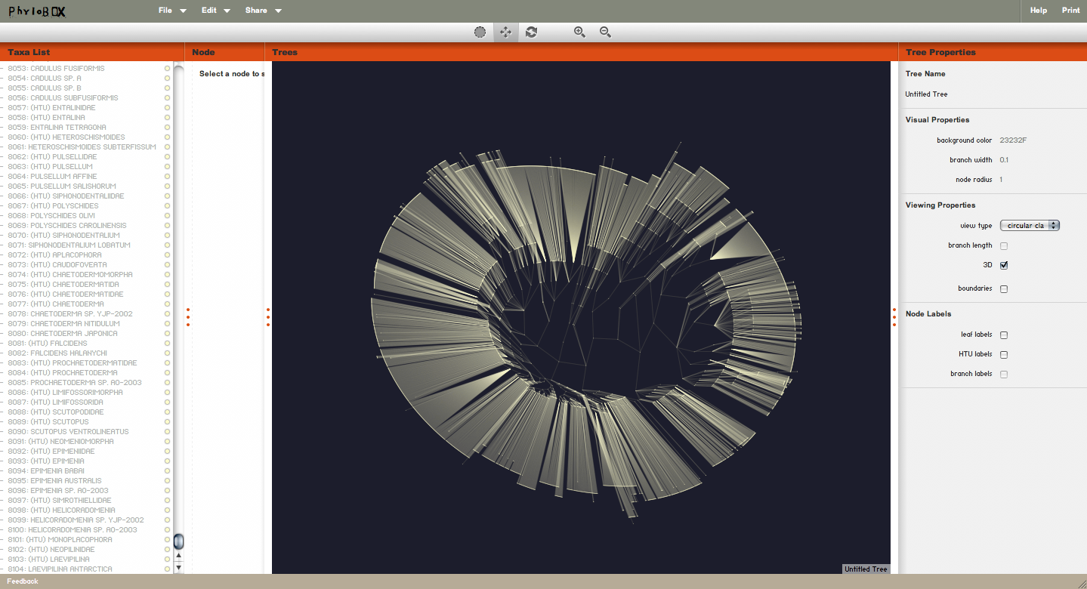Click the Untitled Tree name field
Screen dimensions: 1087x589
(x=926, y=94)
